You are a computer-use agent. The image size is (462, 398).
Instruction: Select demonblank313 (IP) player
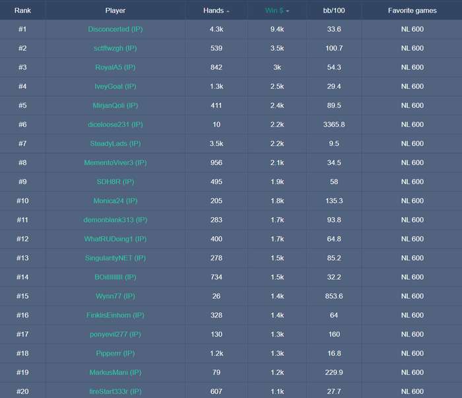point(115,220)
